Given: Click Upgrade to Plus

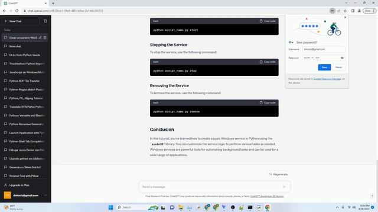Looking at the screenshot, I should pos(25,185).
